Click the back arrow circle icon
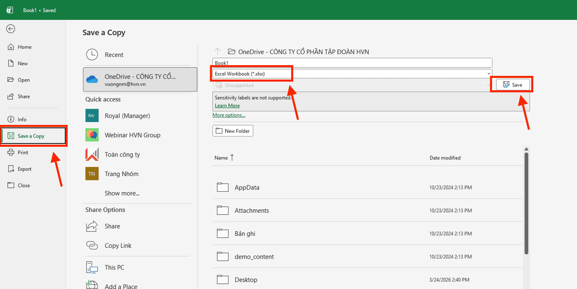Image resolution: width=577 pixels, height=289 pixels. coord(11,28)
